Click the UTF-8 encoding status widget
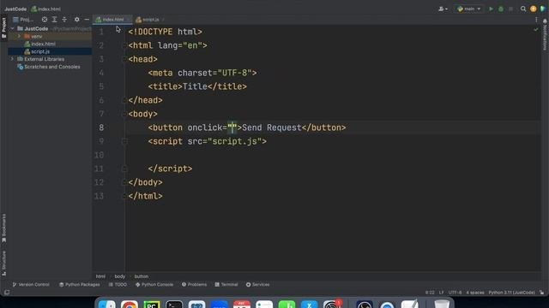Viewport: 549px width, 308px height. pos(455,293)
